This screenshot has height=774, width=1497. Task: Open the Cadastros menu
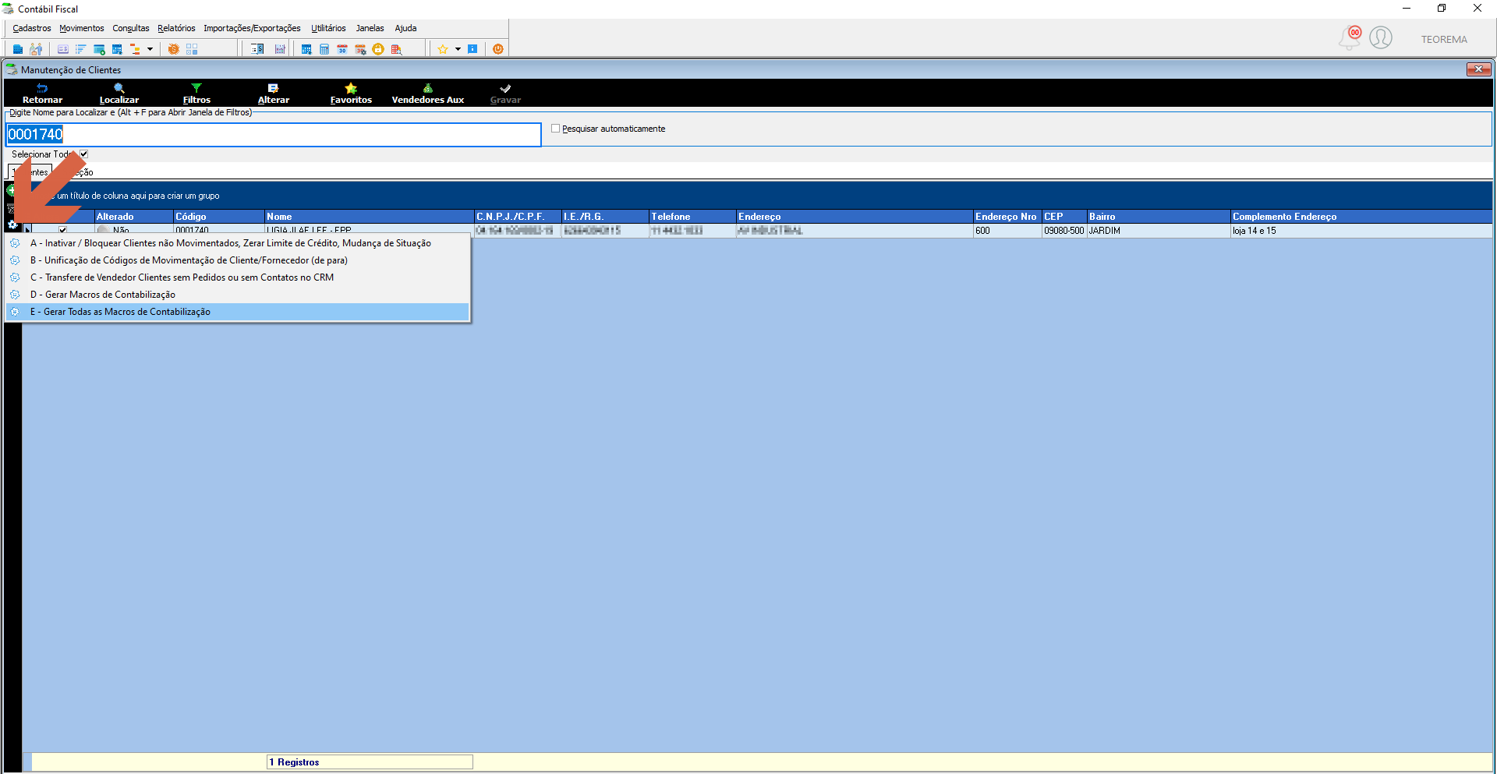pos(32,28)
